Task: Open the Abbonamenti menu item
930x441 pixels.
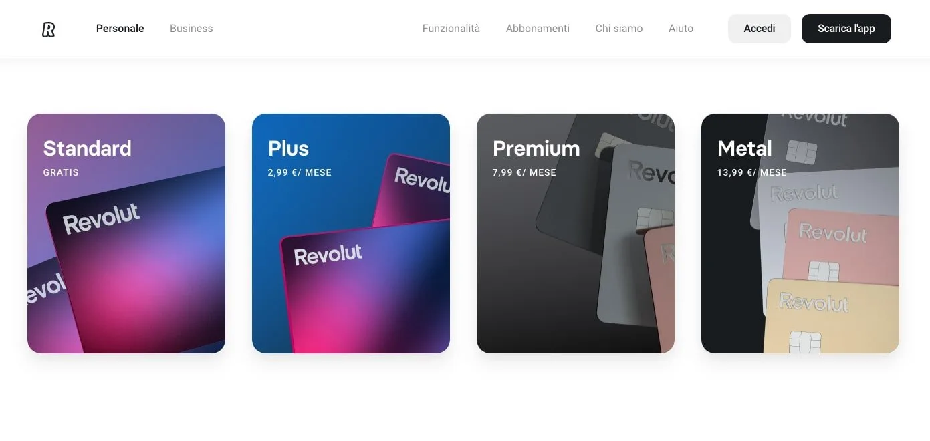Action: coord(538,29)
